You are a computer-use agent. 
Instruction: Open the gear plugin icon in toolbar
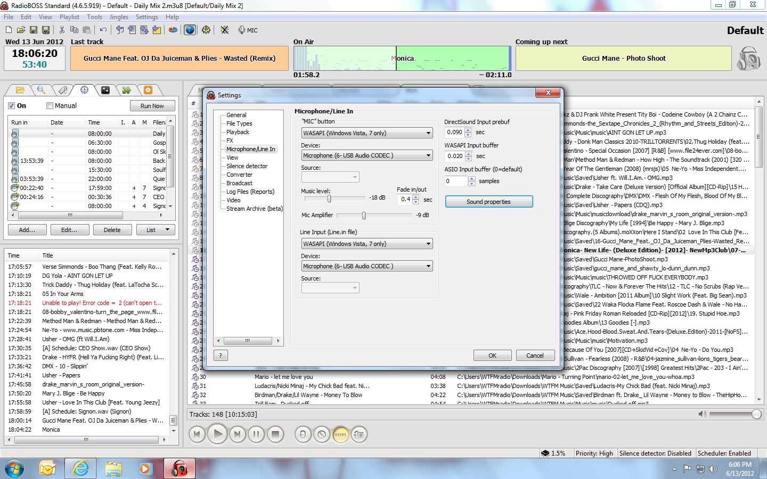(206, 30)
